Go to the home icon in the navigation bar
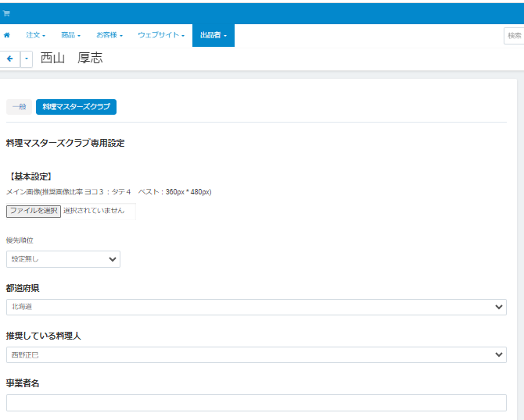Viewport: 524px width, 420px height. tap(7, 36)
